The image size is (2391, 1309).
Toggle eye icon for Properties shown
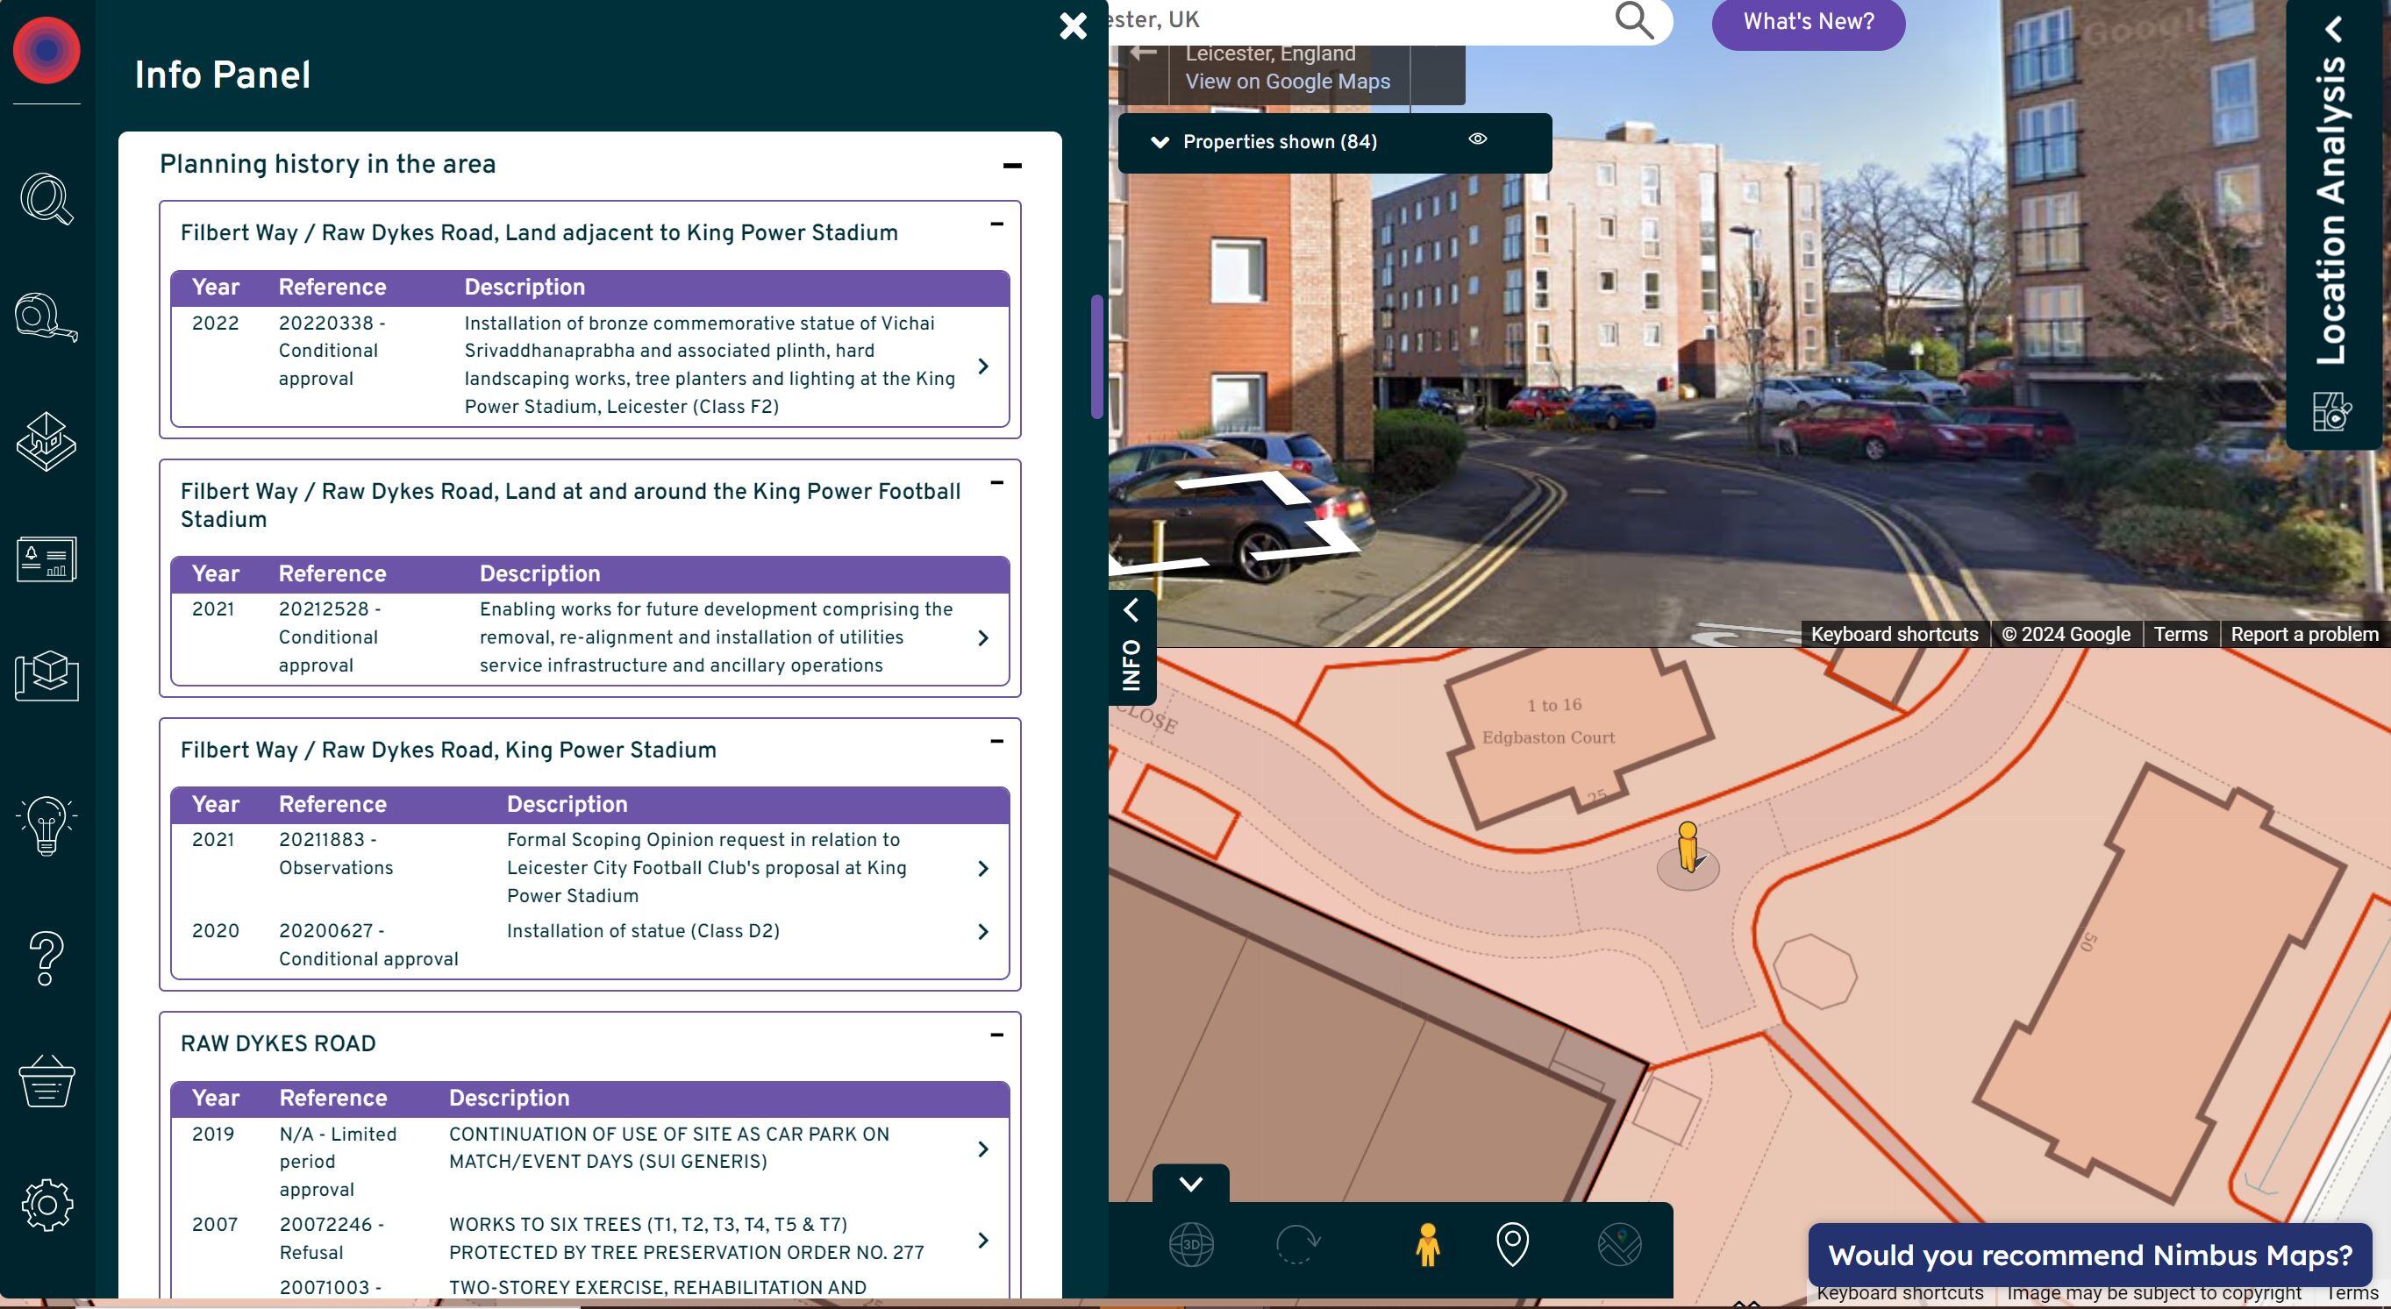pyautogui.click(x=1478, y=139)
